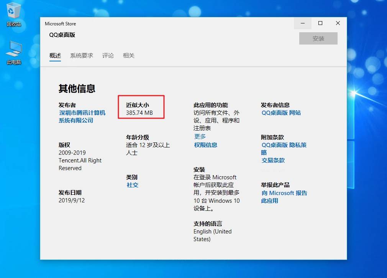The height and width of the screenshot is (278, 387).
Task: Minimize the Microsoft Store window
Action: [x=303, y=23]
